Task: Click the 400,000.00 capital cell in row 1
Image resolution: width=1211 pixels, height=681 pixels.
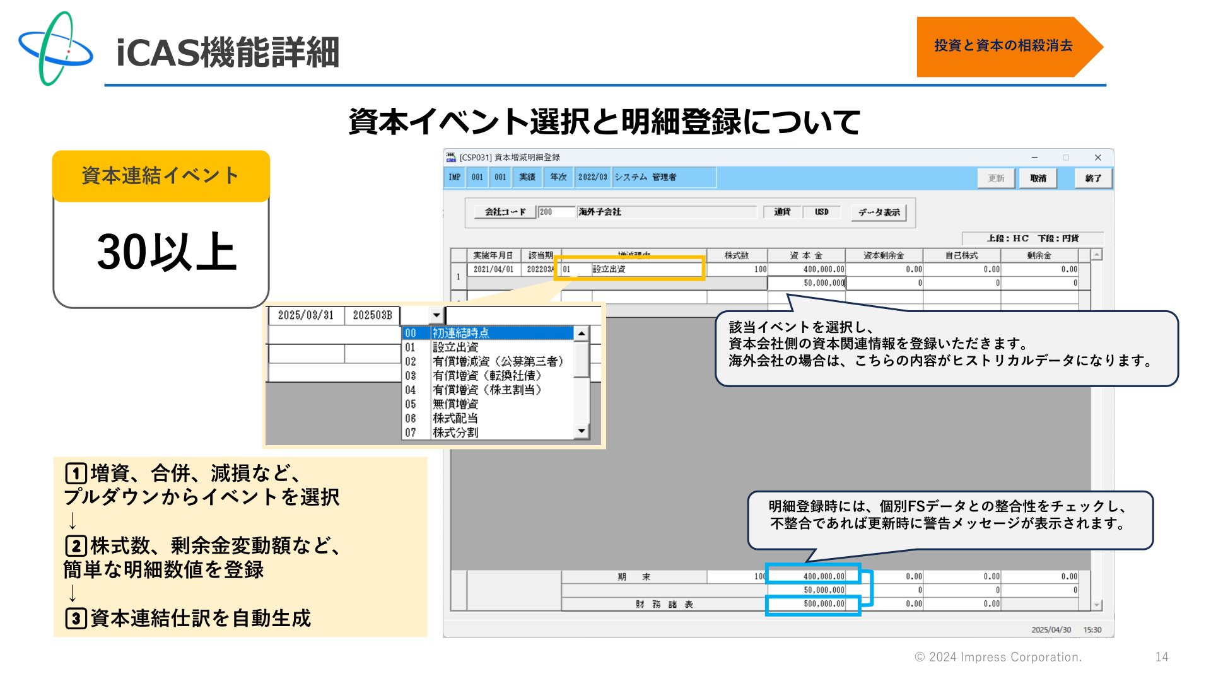Action: (806, 269)
